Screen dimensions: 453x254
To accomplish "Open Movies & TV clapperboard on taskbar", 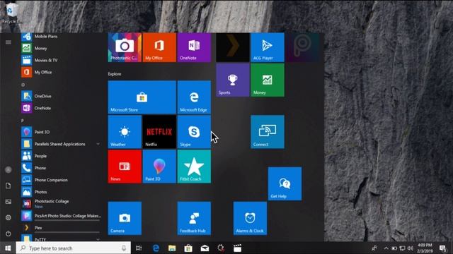I will pyautogui.click(x=238, y=248).
